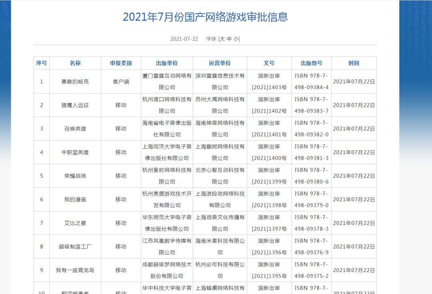Screen dimensions: 432x294
Task: Select game name 勇敢的哈克
Action: tap(75, 81)
